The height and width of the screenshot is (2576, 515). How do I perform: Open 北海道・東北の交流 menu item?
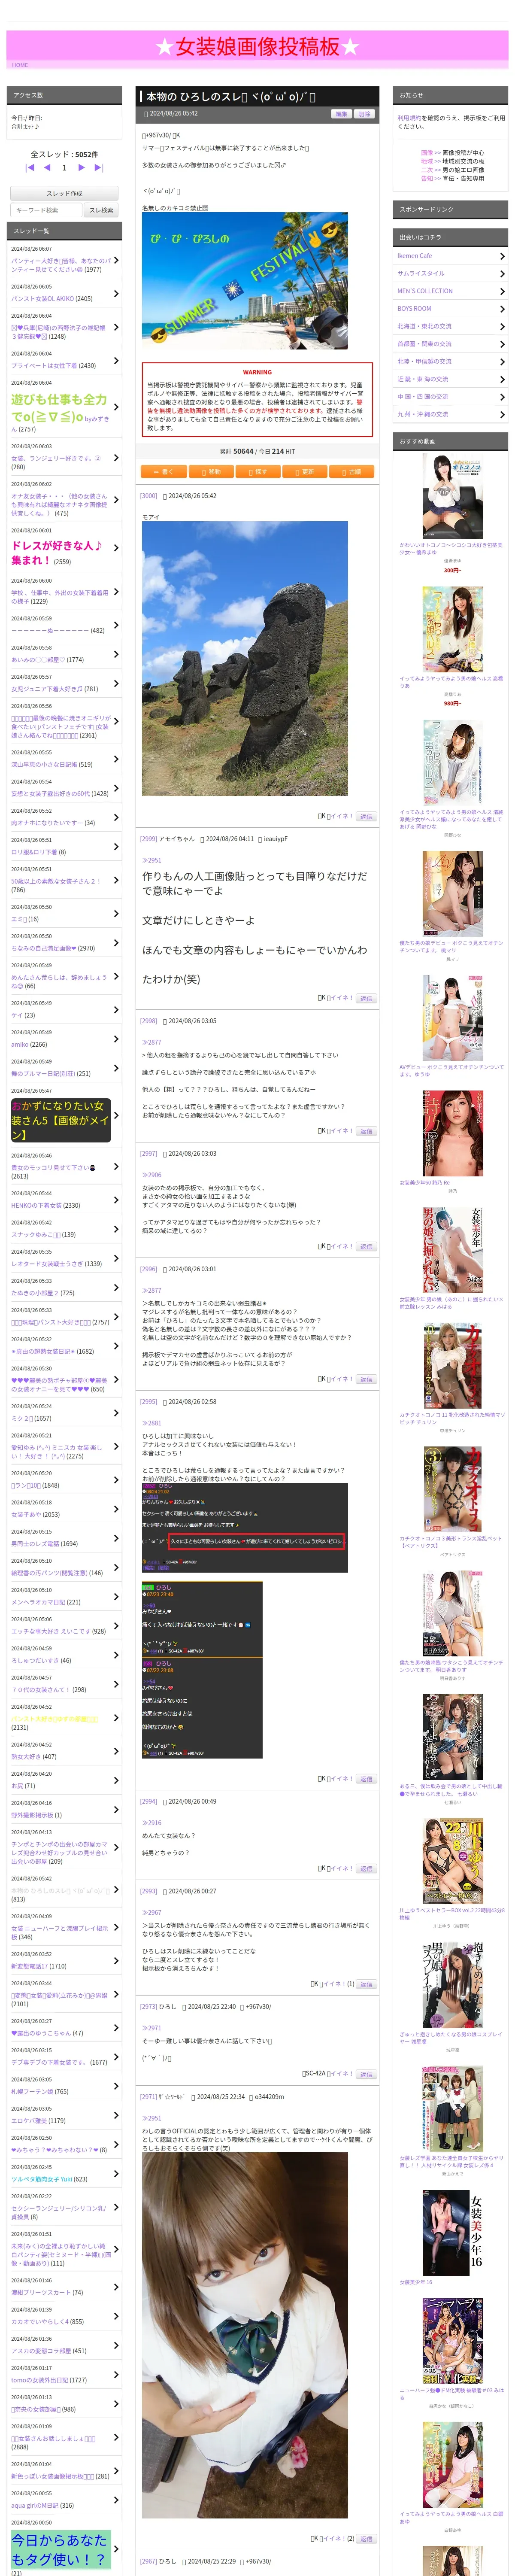pyautogui.click(x=451, y=326)
